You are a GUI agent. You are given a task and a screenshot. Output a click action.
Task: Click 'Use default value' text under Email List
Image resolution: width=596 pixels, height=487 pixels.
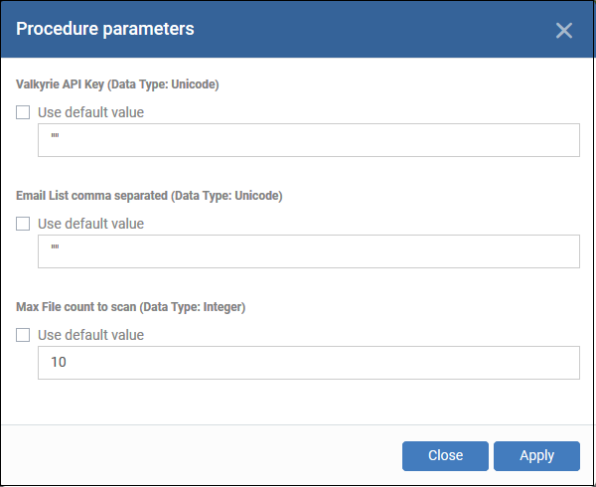(x=90, y=224)
